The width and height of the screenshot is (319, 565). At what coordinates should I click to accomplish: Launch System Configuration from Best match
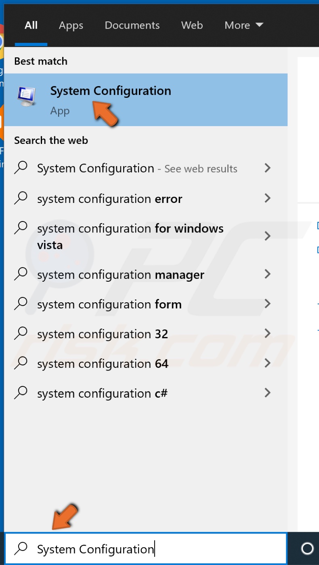pyautogui.click(x=111, y=91)
